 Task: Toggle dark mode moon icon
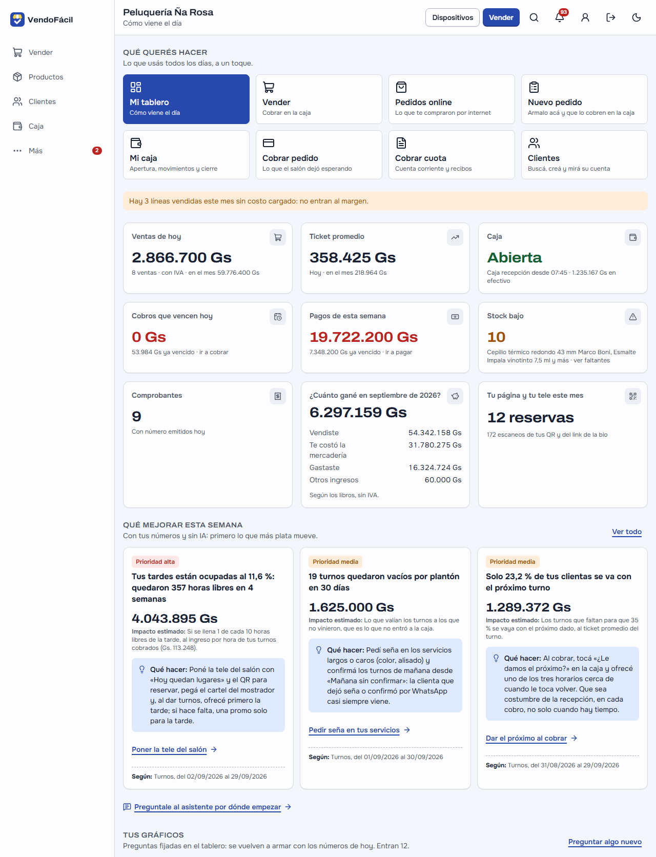pos(637,17)
